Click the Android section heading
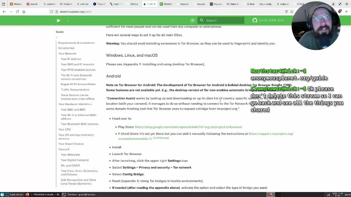The height and width of the screenshot is (197, 351). [113, 76]
